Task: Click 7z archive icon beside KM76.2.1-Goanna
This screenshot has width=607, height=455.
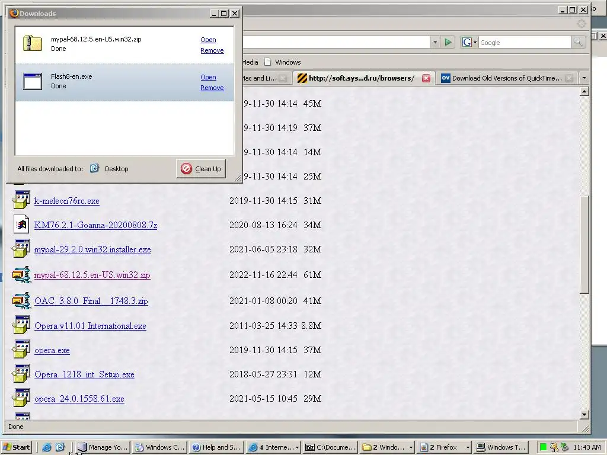Action: (21, 224)
